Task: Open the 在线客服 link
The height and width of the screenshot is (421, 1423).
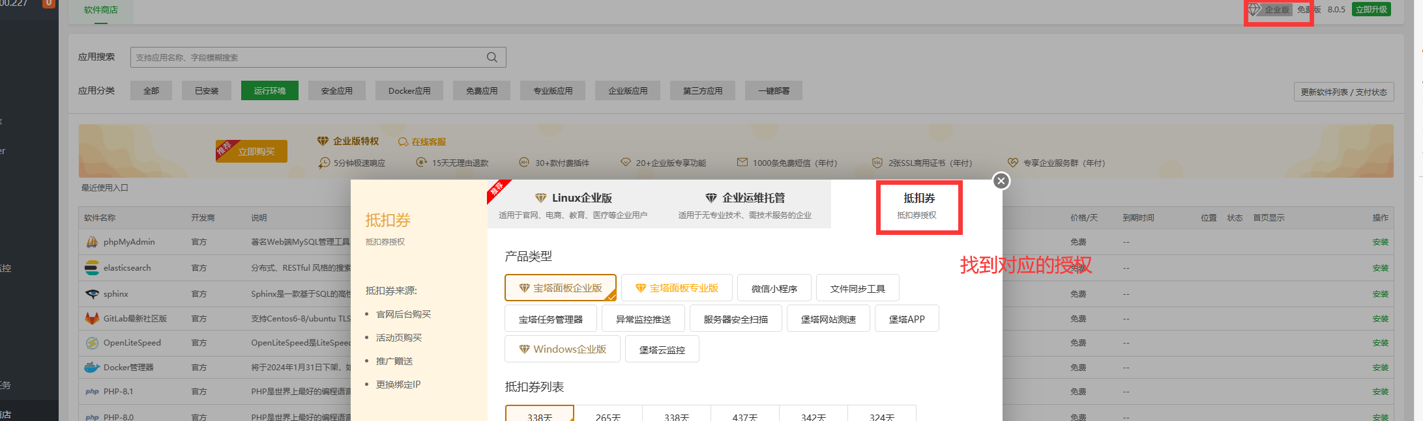Action: pyautogui.click(x=428, y=142)
